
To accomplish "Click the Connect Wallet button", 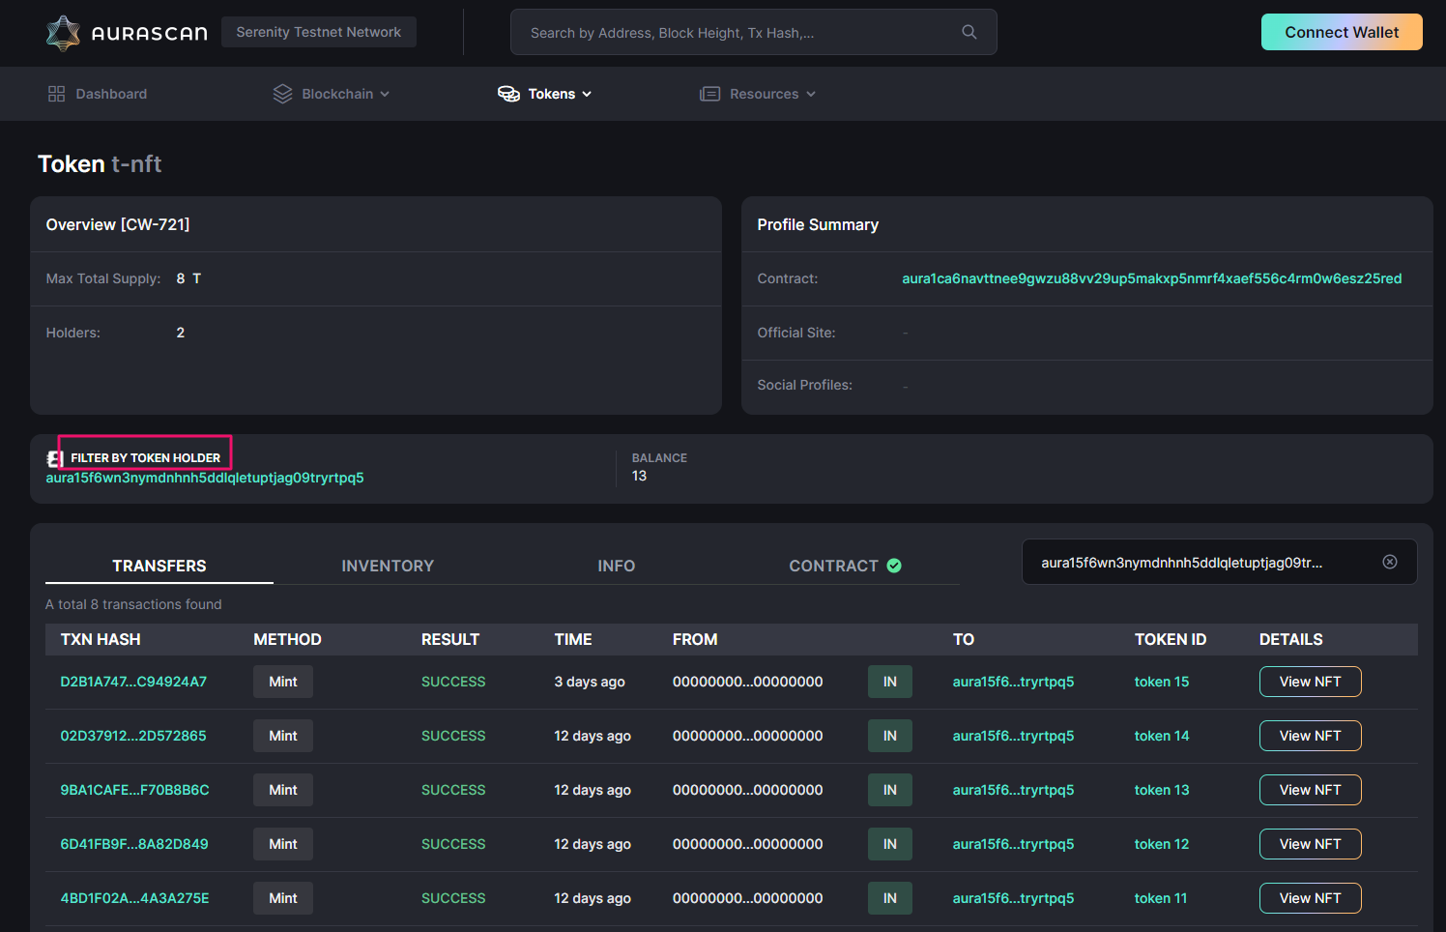I will 1342,32.
